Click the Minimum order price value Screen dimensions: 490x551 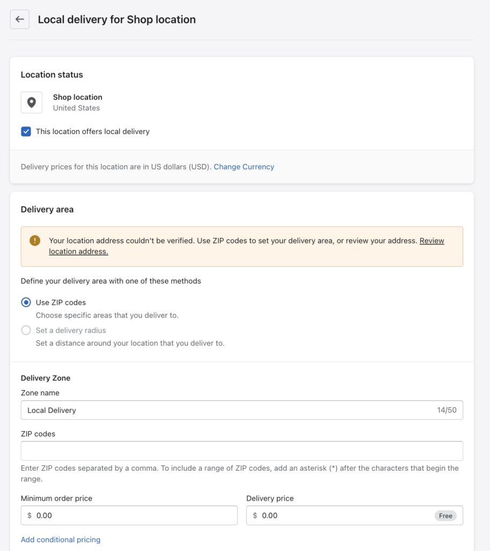coord(48,515)
